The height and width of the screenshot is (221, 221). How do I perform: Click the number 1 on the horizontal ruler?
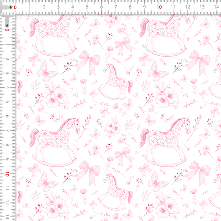29,7
